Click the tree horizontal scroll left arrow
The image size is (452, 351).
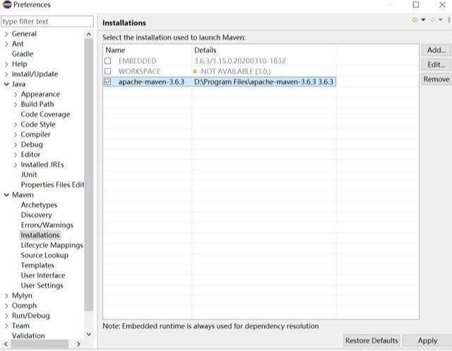pyautogui.click(x=6, y=344)
